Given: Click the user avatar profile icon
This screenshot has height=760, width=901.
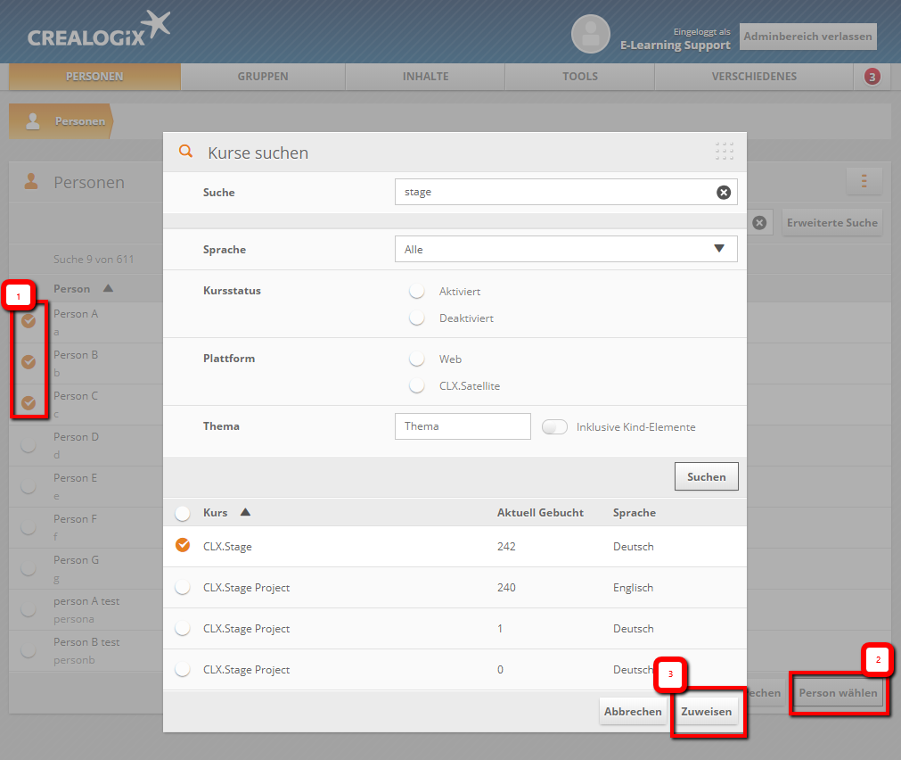Looking at the screenshot, I should (x=590, y=35).
